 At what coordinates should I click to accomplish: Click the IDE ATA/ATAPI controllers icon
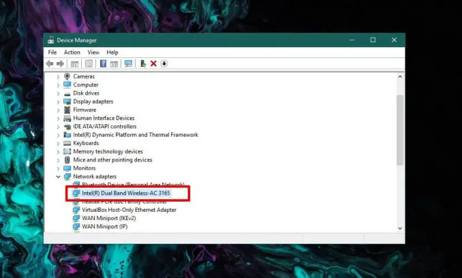tap(67, 127)
